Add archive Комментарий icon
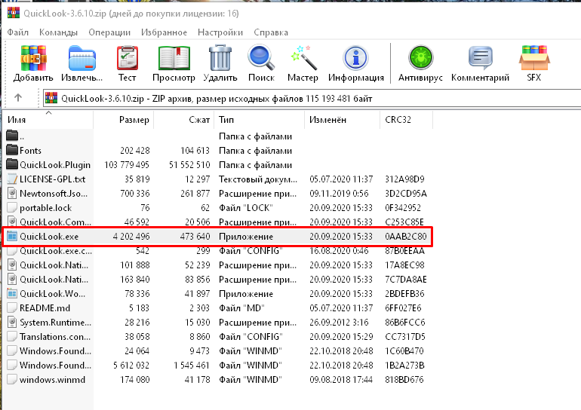This screenshot has height=410, width=581. click(x=480, y=58)
